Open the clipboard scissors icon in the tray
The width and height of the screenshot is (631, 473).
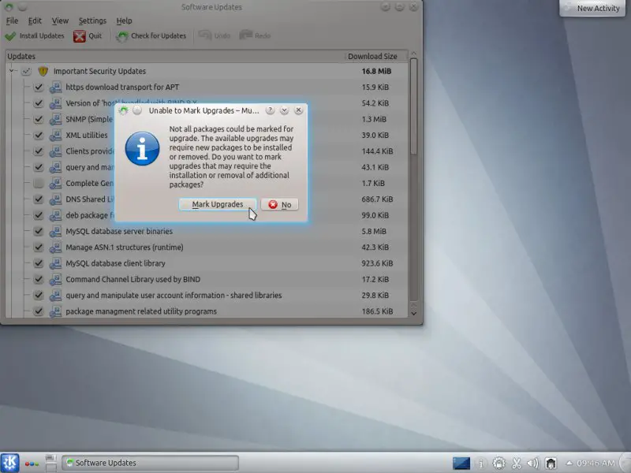(x=517, y=464)
